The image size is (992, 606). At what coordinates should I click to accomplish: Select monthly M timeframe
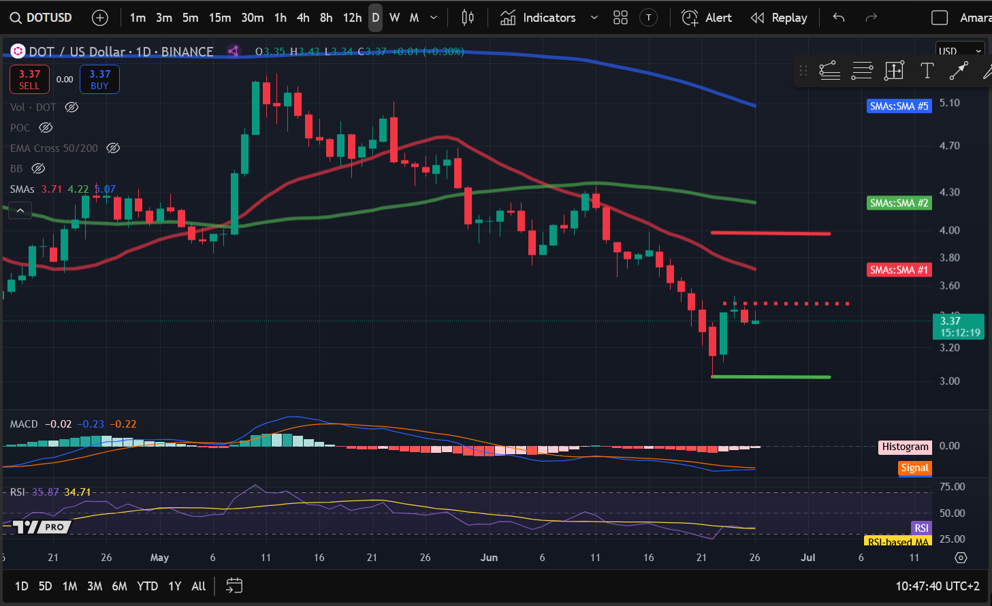click(414, 18)
